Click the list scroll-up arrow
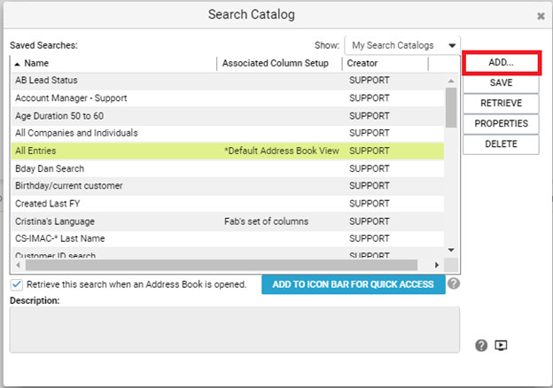 pyautogui.click(x=451, y=81)
